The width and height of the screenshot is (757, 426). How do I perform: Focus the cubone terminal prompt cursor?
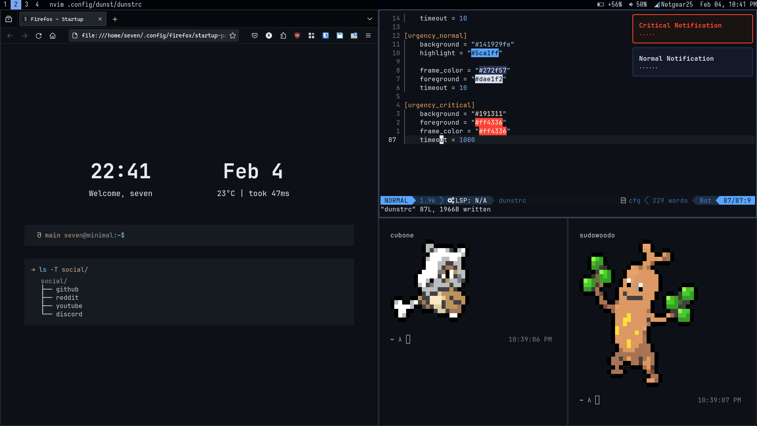[x=408, y=340]
